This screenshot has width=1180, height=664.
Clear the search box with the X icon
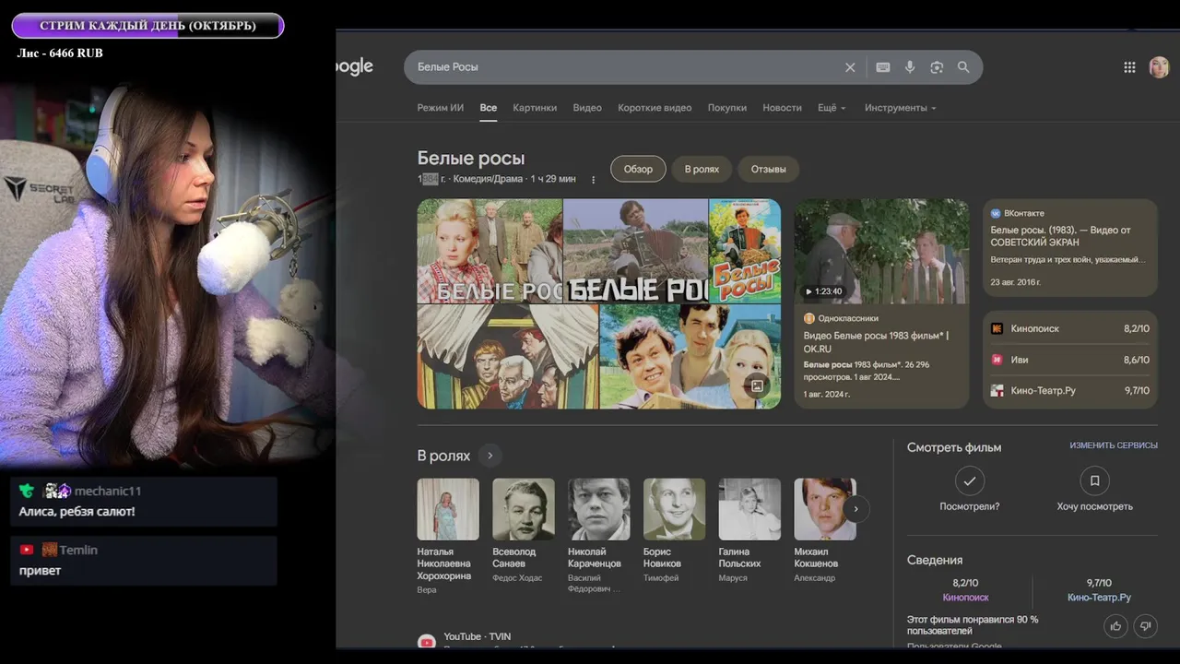pyautogui.click(x=850, y=67)
